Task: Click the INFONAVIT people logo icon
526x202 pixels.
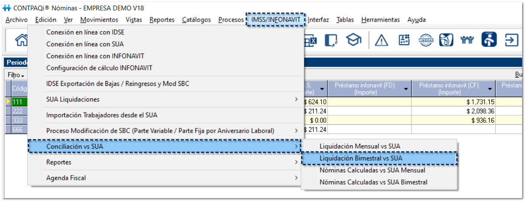Action: (468, 40)
